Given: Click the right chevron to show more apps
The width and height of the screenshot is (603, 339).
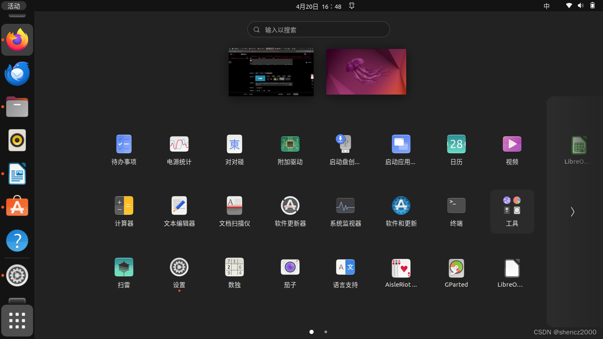Looking at the screenshot, I should pyautogui.click(x=572, y=212).
